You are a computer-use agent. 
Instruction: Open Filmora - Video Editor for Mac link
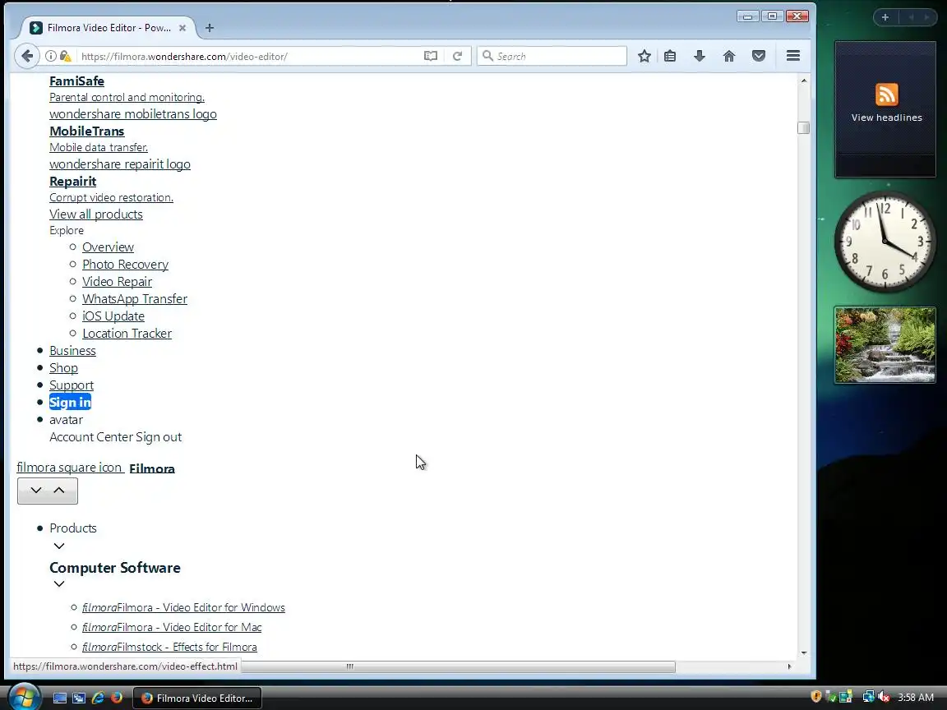point(172,627)
